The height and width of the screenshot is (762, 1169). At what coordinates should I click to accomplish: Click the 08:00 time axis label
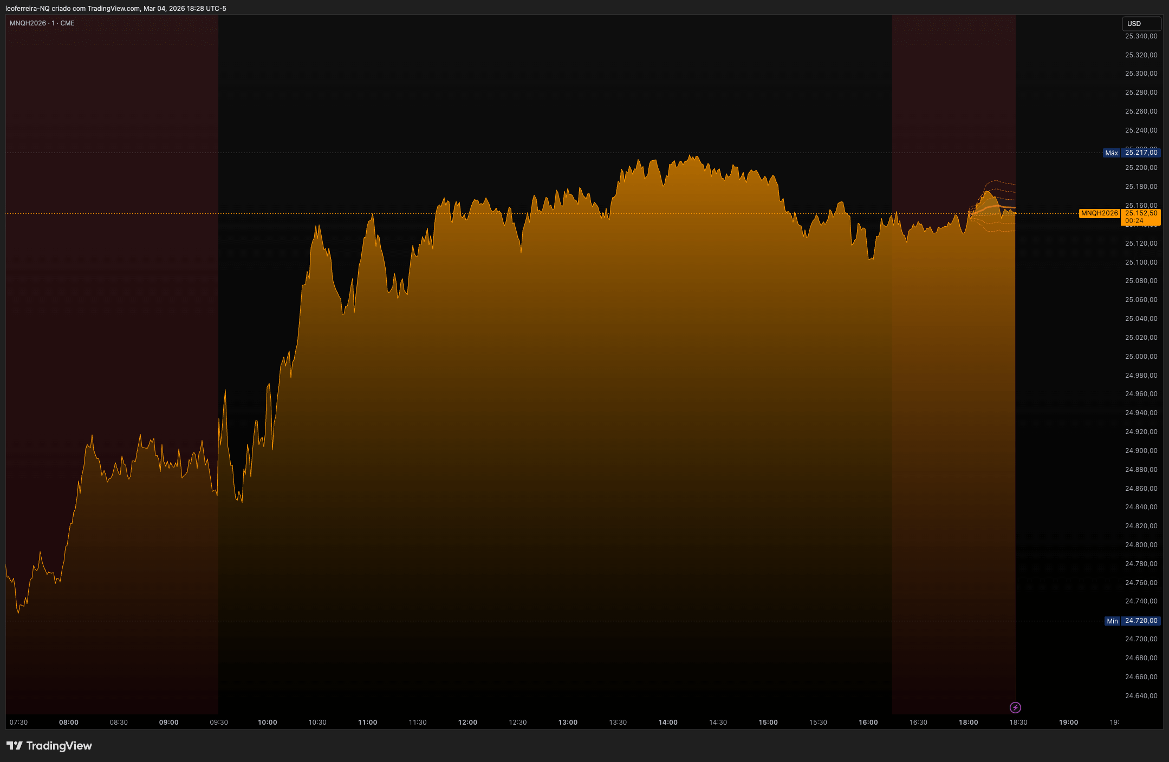69,722
